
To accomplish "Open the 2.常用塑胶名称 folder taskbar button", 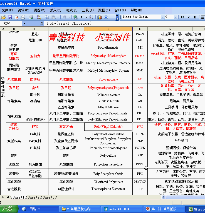I will [x=80, y=209].
